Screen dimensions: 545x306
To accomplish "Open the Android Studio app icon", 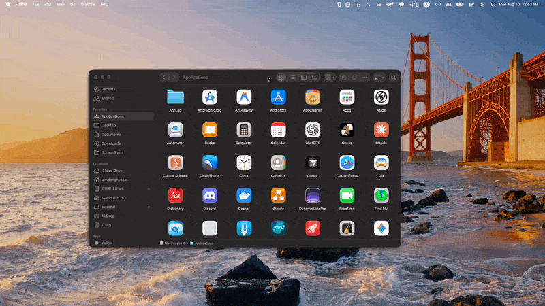I will pyautogui.click(x=210, y=97).
